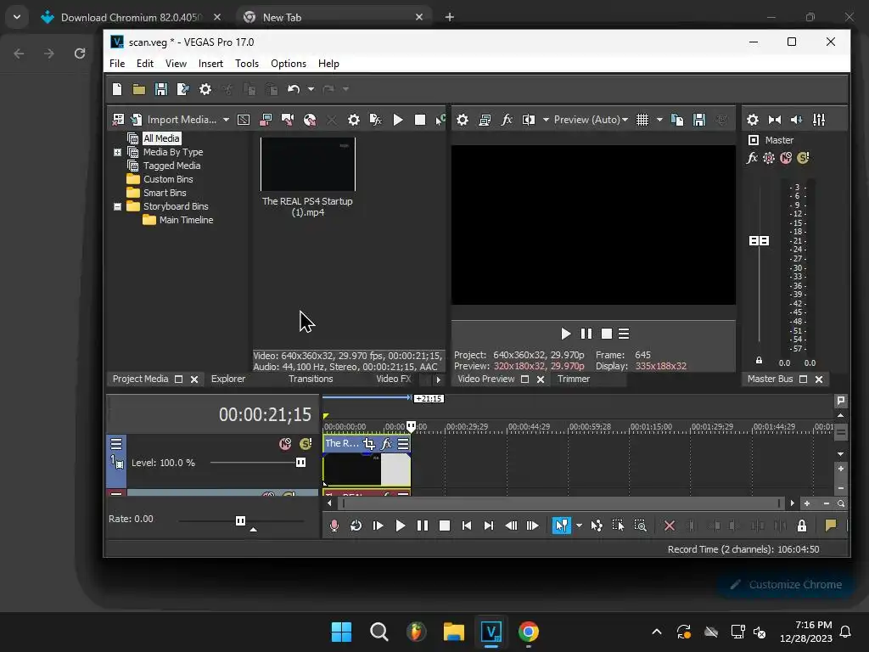869x652 pixels.
Task: Pause video in Video Preview panel
Action: (586, 334)
